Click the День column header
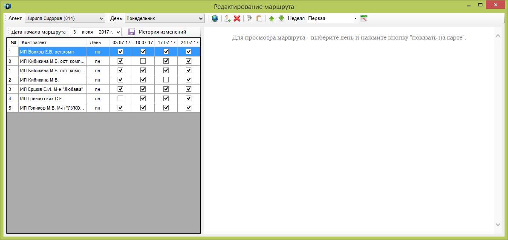 tap(98, 42)
